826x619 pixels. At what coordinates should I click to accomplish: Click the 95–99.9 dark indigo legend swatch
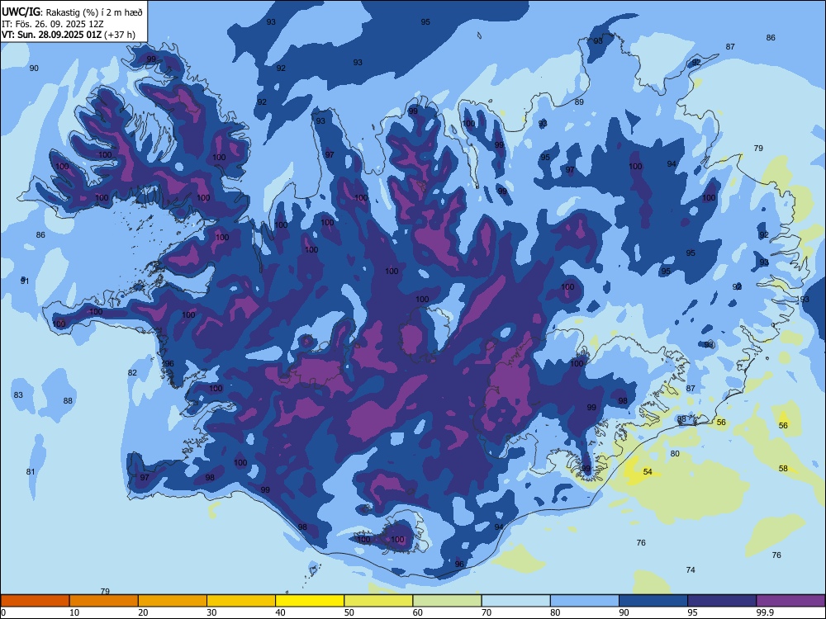click(722, 601)
